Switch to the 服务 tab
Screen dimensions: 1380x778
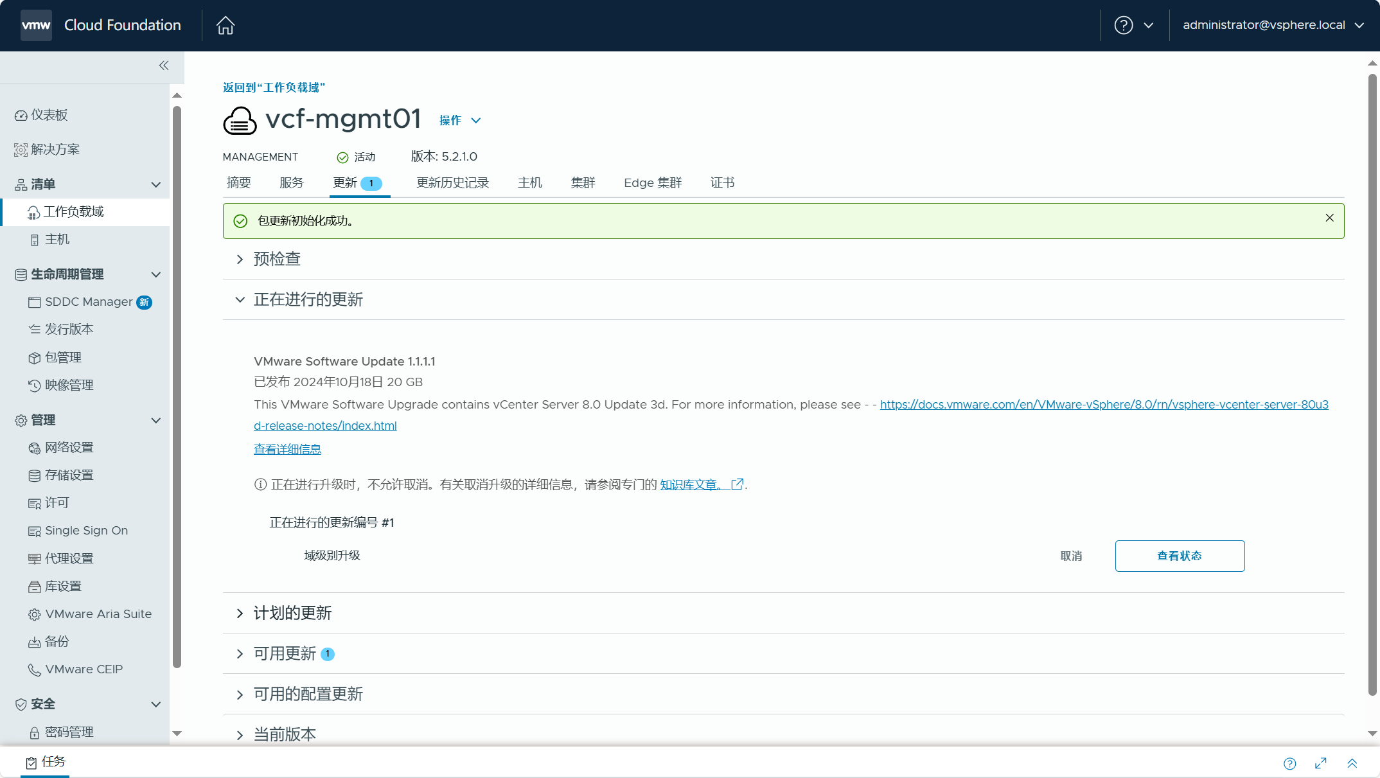(292, 183)
